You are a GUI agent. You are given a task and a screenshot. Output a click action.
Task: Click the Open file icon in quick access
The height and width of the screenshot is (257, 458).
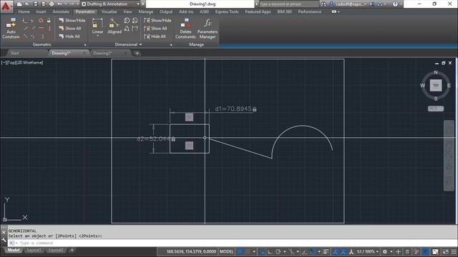click(x=27, y=4)
